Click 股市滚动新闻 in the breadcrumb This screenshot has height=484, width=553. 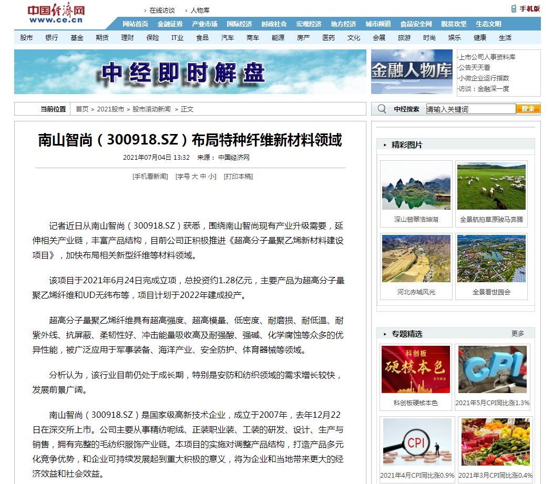pyautogui.click(x=151, y=109)
